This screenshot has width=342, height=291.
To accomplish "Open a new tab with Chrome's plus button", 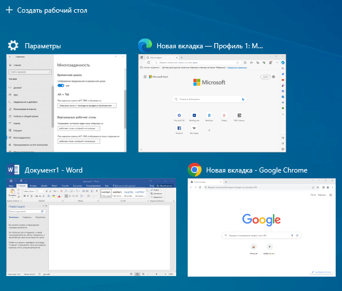I will point(226,182).
